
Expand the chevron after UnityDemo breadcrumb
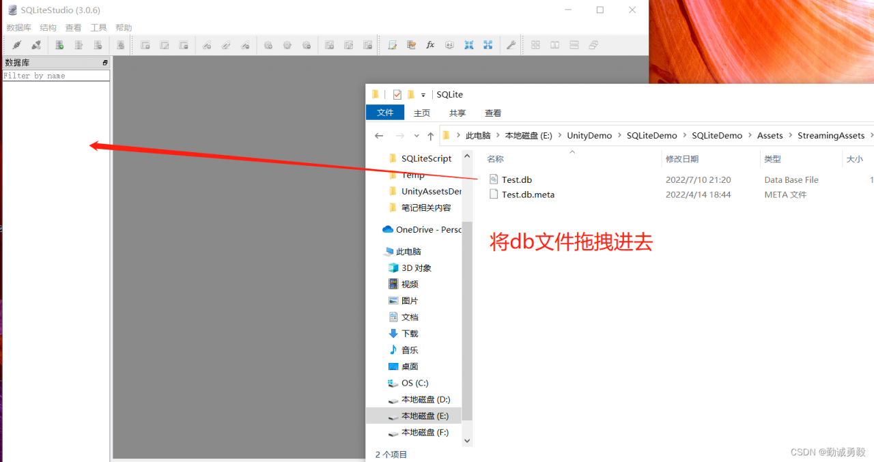pos(619,136)
